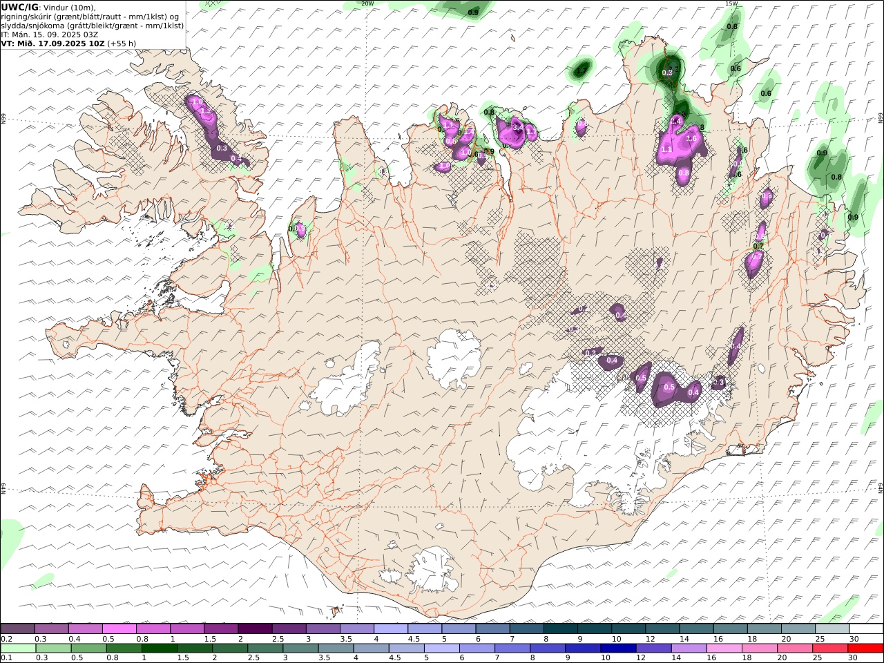This screenshot has width=884, height=663.
Task: Select the white 30 swatch in the snow legend
Action: [866, 628]
